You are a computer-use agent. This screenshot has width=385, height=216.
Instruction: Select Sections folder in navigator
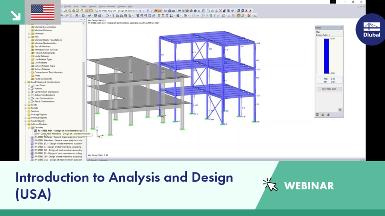pos(35,111)
